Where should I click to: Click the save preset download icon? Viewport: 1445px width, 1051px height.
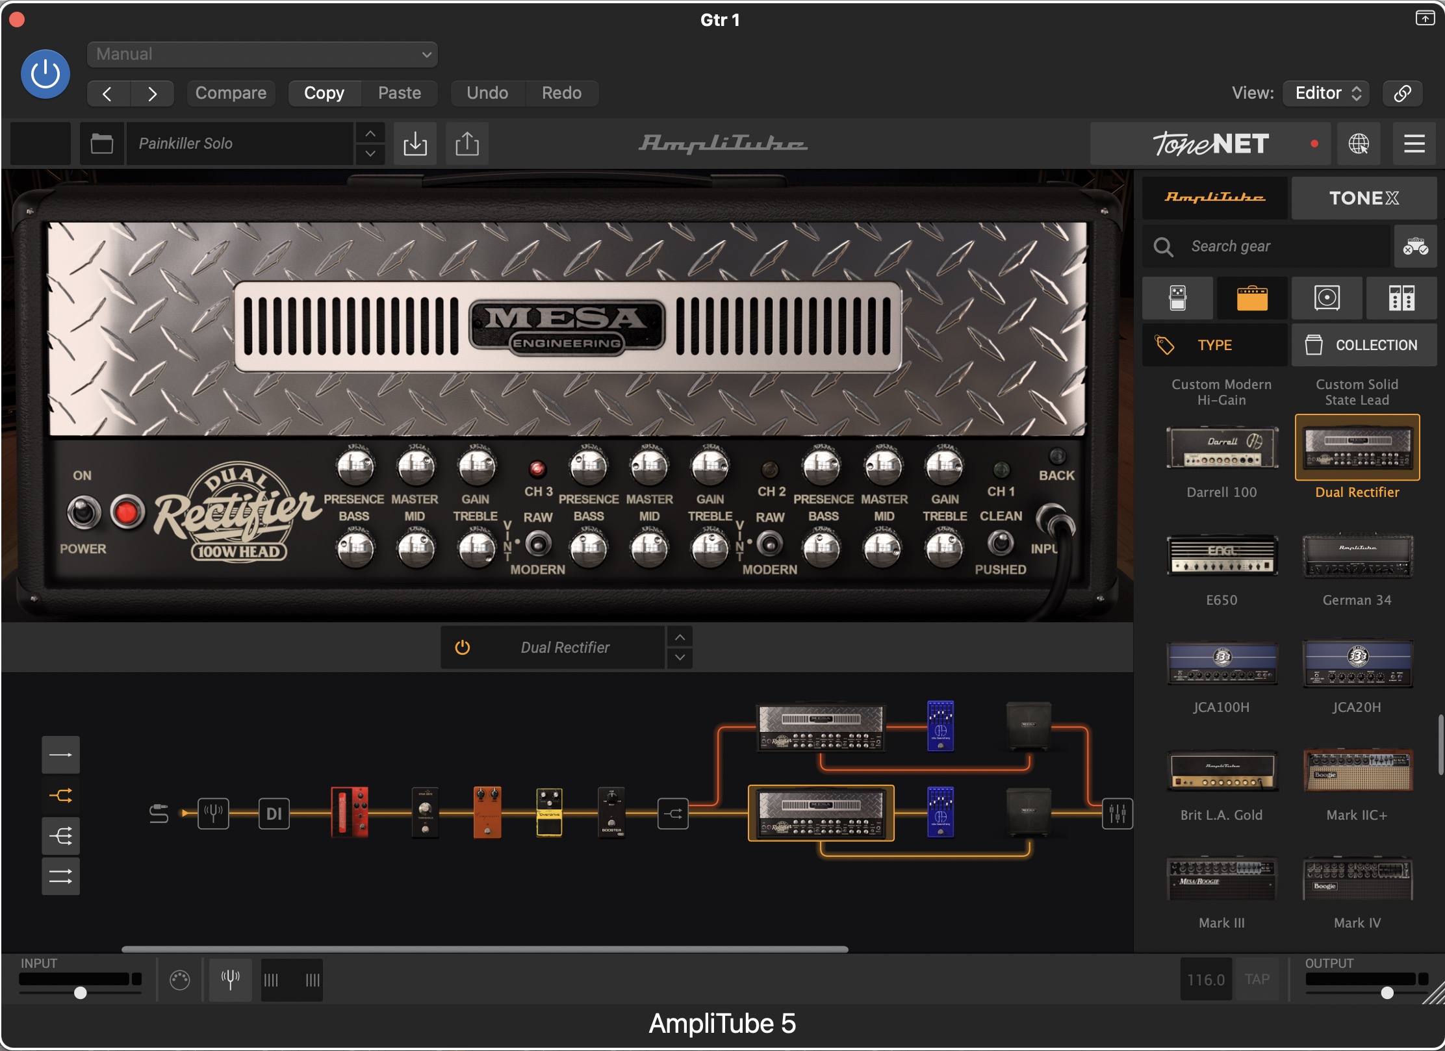click(415, 144)
